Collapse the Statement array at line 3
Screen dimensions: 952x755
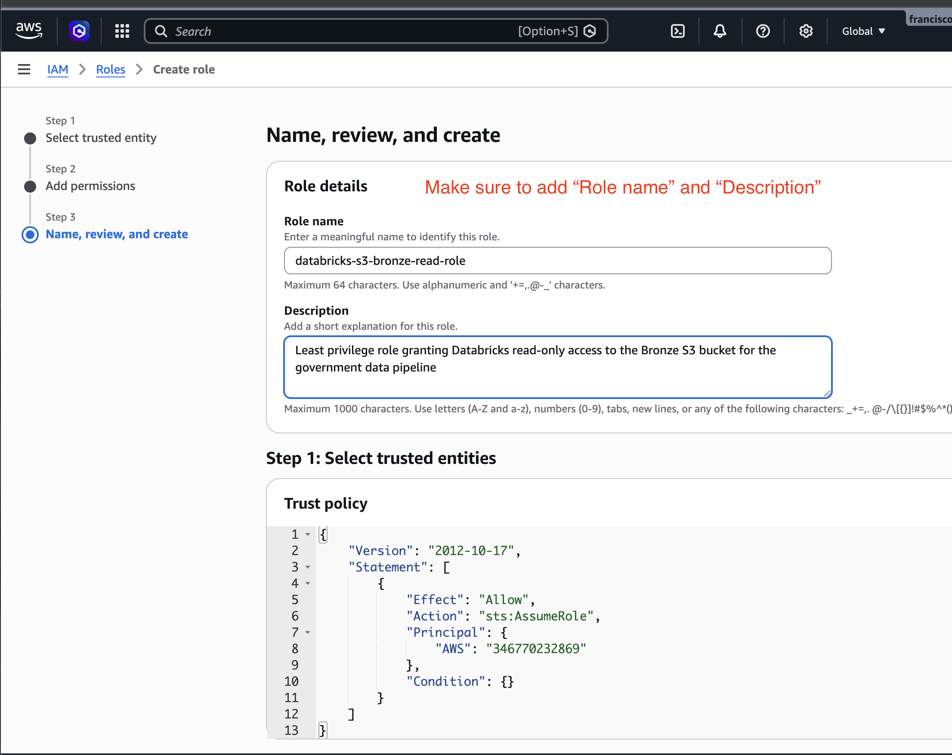click(x=308, y=567)
